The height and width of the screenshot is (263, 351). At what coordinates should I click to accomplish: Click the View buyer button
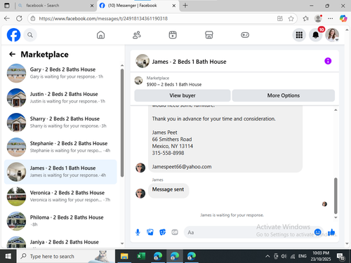point(183,95)
